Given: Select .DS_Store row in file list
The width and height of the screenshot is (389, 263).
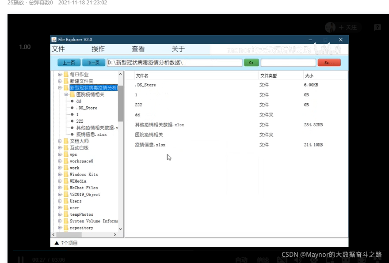Looking at the screenshot, I should (x=236, y=85).
